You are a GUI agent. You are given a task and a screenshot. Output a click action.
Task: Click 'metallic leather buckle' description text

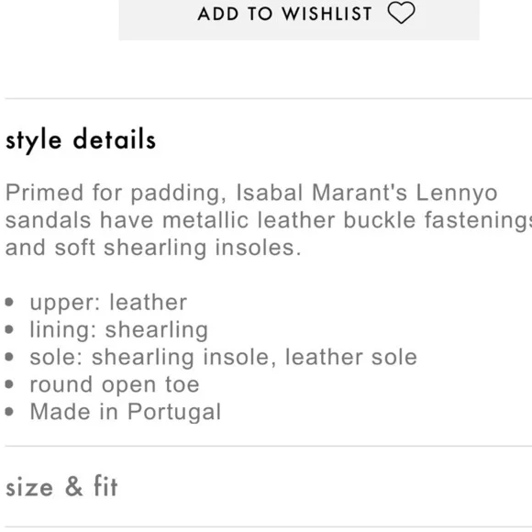coord(289,220)
